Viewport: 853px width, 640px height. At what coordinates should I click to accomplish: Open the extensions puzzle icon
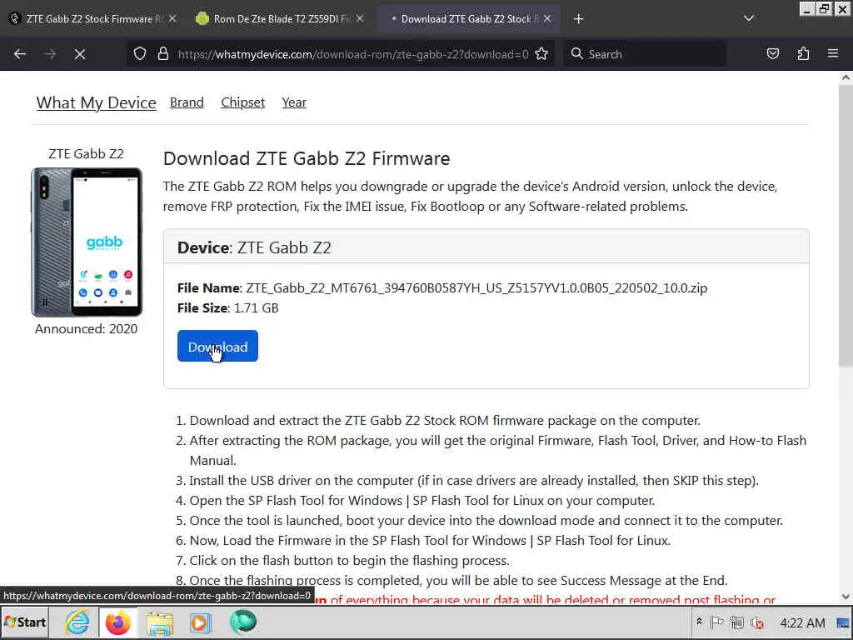(803, 54)
